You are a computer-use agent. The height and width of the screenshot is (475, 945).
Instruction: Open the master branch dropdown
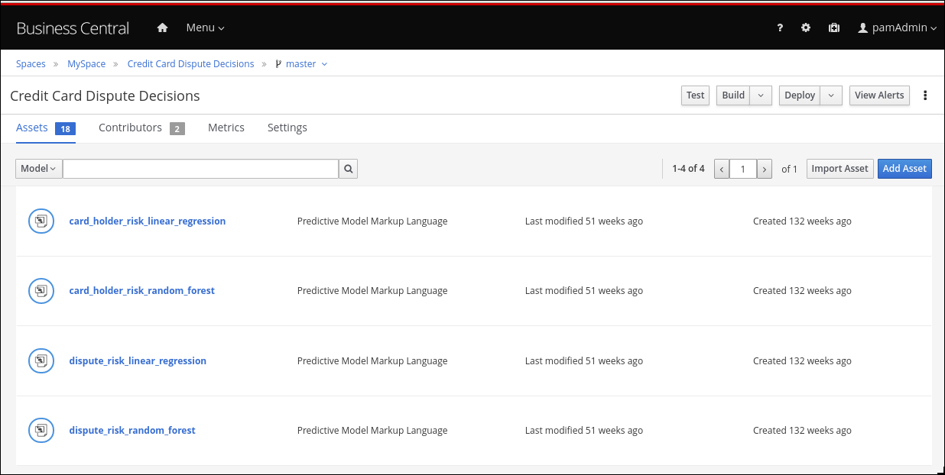[301, 64]
